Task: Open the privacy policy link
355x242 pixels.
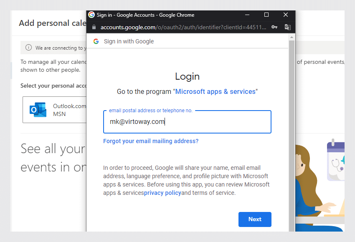Action: (162, 193)
